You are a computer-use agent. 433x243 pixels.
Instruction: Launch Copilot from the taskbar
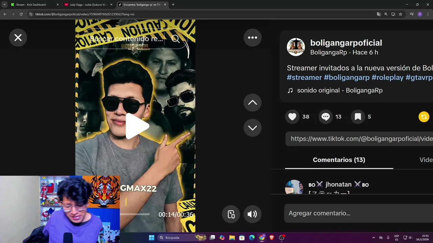[x=222, y=238]
